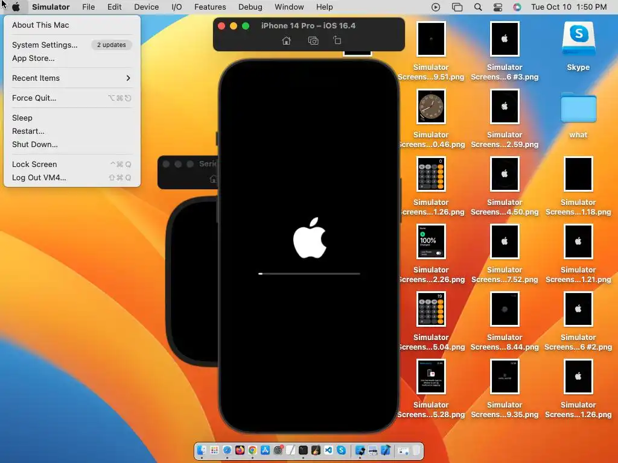
Task: Open the Skype desktop shortcut
Action: click(578, 46)
